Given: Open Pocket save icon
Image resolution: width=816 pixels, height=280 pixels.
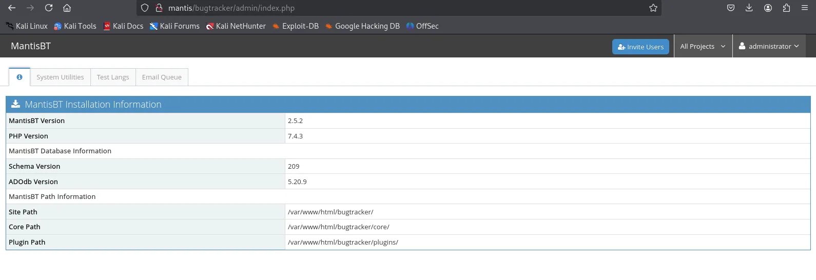Looking at the screenshot, I should (x=731, y=8).
